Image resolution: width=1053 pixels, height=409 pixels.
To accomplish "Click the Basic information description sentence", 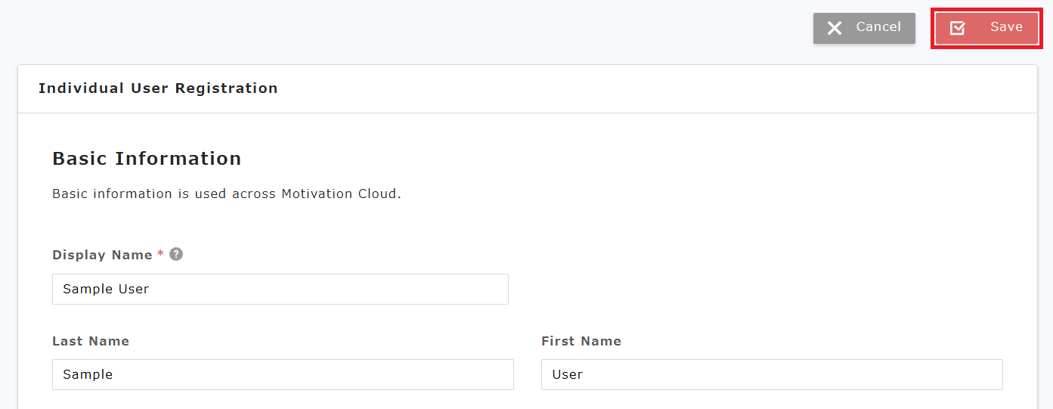I will pyautogui.click(x=226, y=194).
